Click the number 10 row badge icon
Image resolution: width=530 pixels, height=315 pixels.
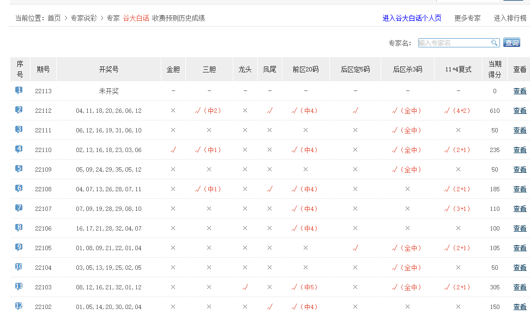(19, 267)
